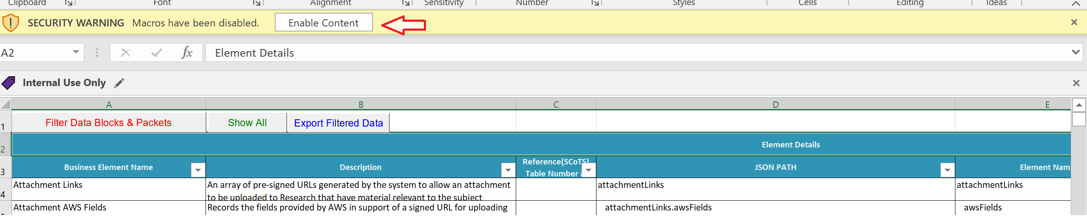Edit the Internal Use Only sensitivity label

(x=119, y=83)
